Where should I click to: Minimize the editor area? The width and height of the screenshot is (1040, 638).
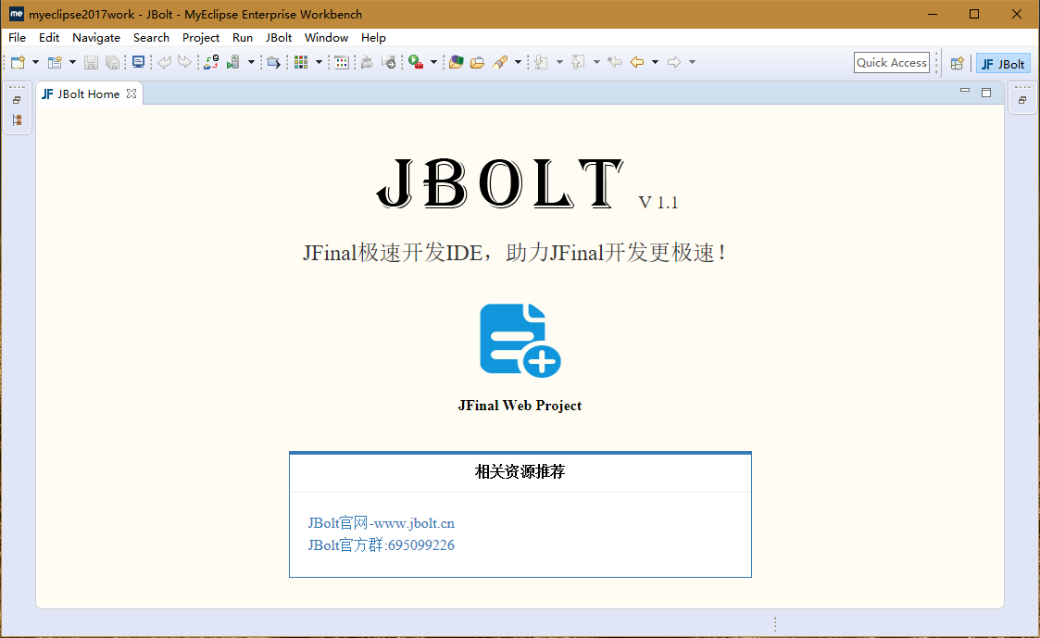pyautogui.click(x=965, y=92)
